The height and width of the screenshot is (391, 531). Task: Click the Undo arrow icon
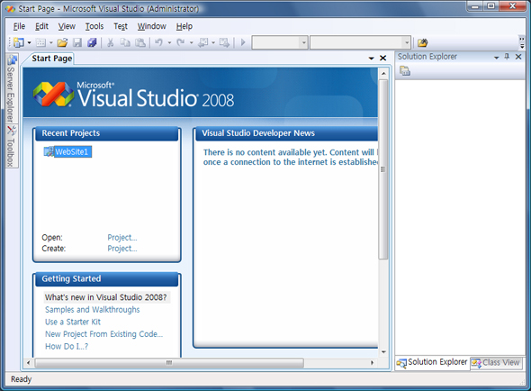[x=158, y=42]
